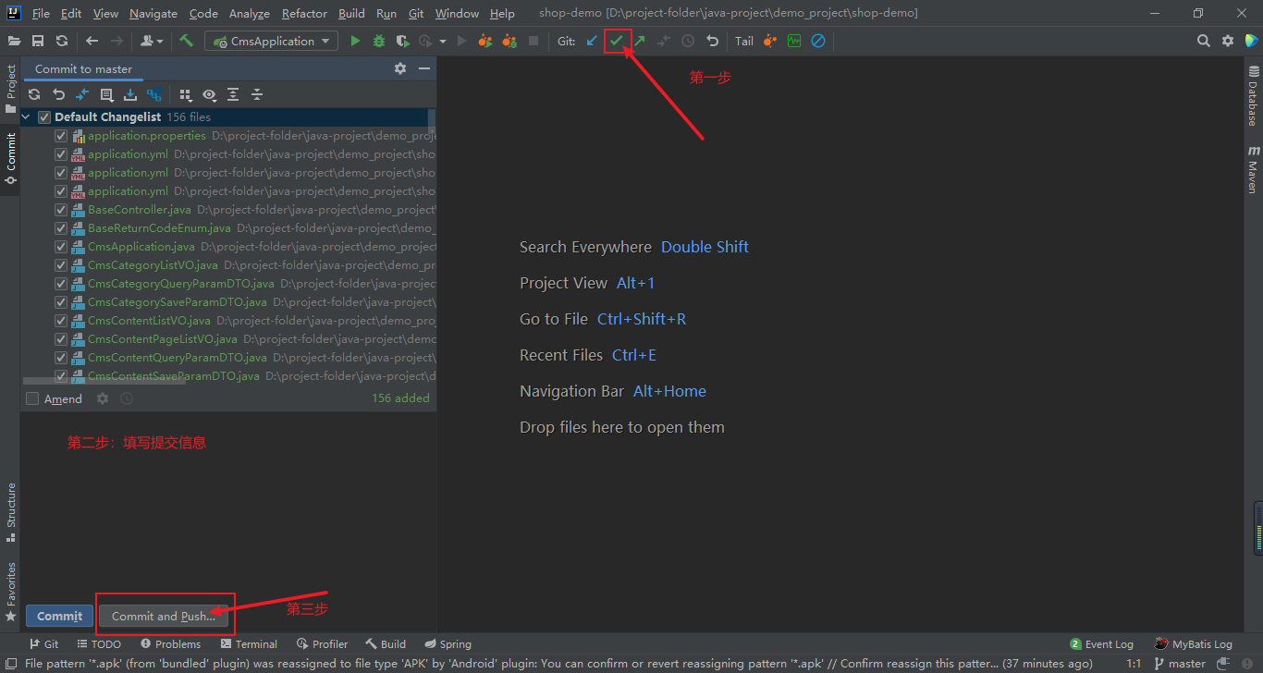This screenshot has height=673, width=1263.
Task: Open the File menu
Action: pos(41,14)
